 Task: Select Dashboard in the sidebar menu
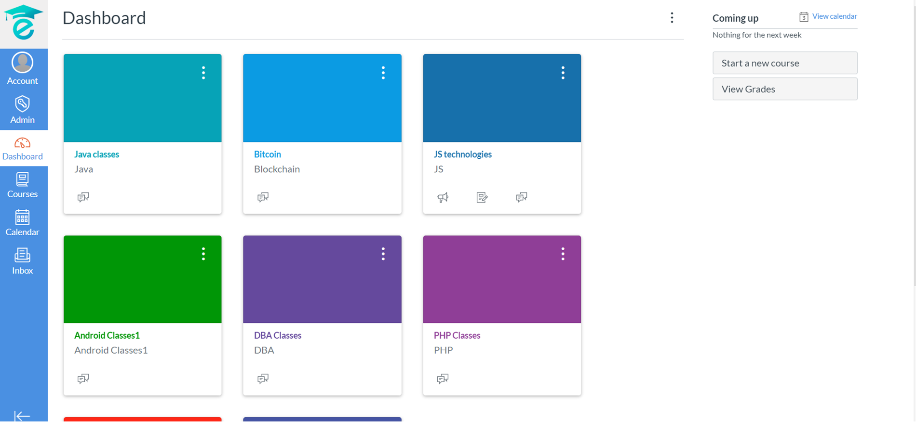[x=22, y=148]
